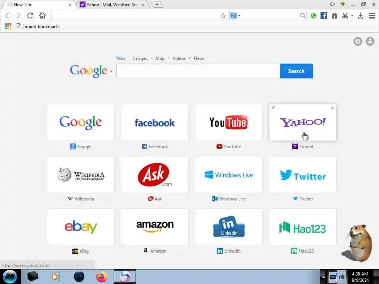The height and width of the screenshot is (284, 379).
Task: Open the Facebook toolbar icon
Action: tap(324, 16)
